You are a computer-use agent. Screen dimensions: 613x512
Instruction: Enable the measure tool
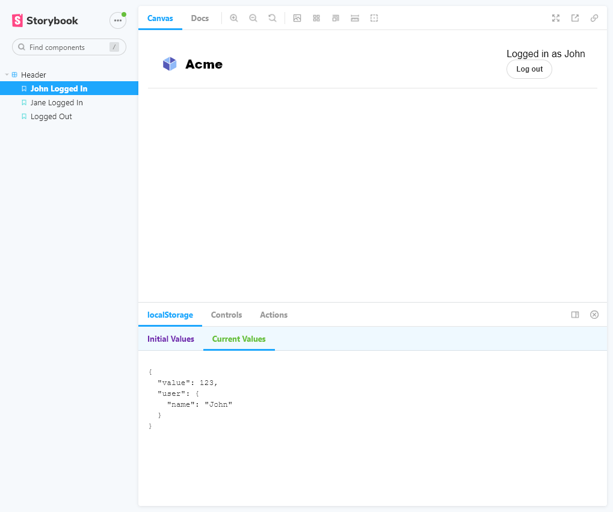pos(354,18)
